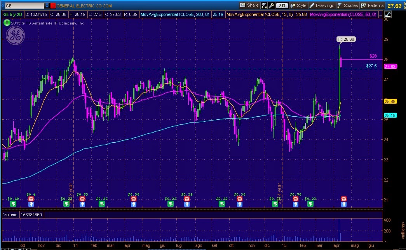
Task: Click the cyan 25.19 bubble on the price axis
Action: [390, 115]
